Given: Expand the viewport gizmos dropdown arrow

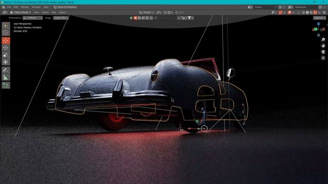Looking at the screenshot, I should (x=284, y=12).
